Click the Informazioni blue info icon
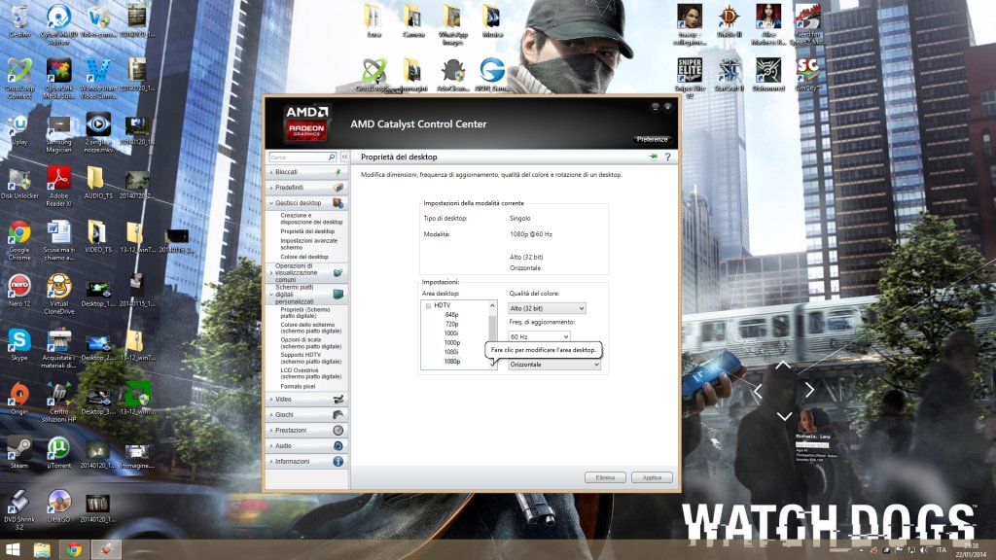996x560 pixels. tap(338, 462)
